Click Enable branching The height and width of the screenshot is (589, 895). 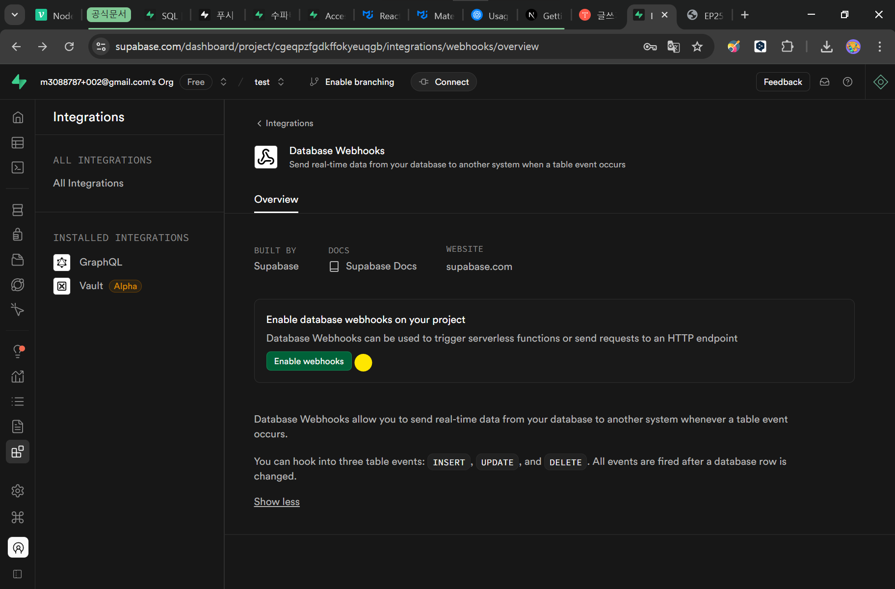click(x=352, y=82)
